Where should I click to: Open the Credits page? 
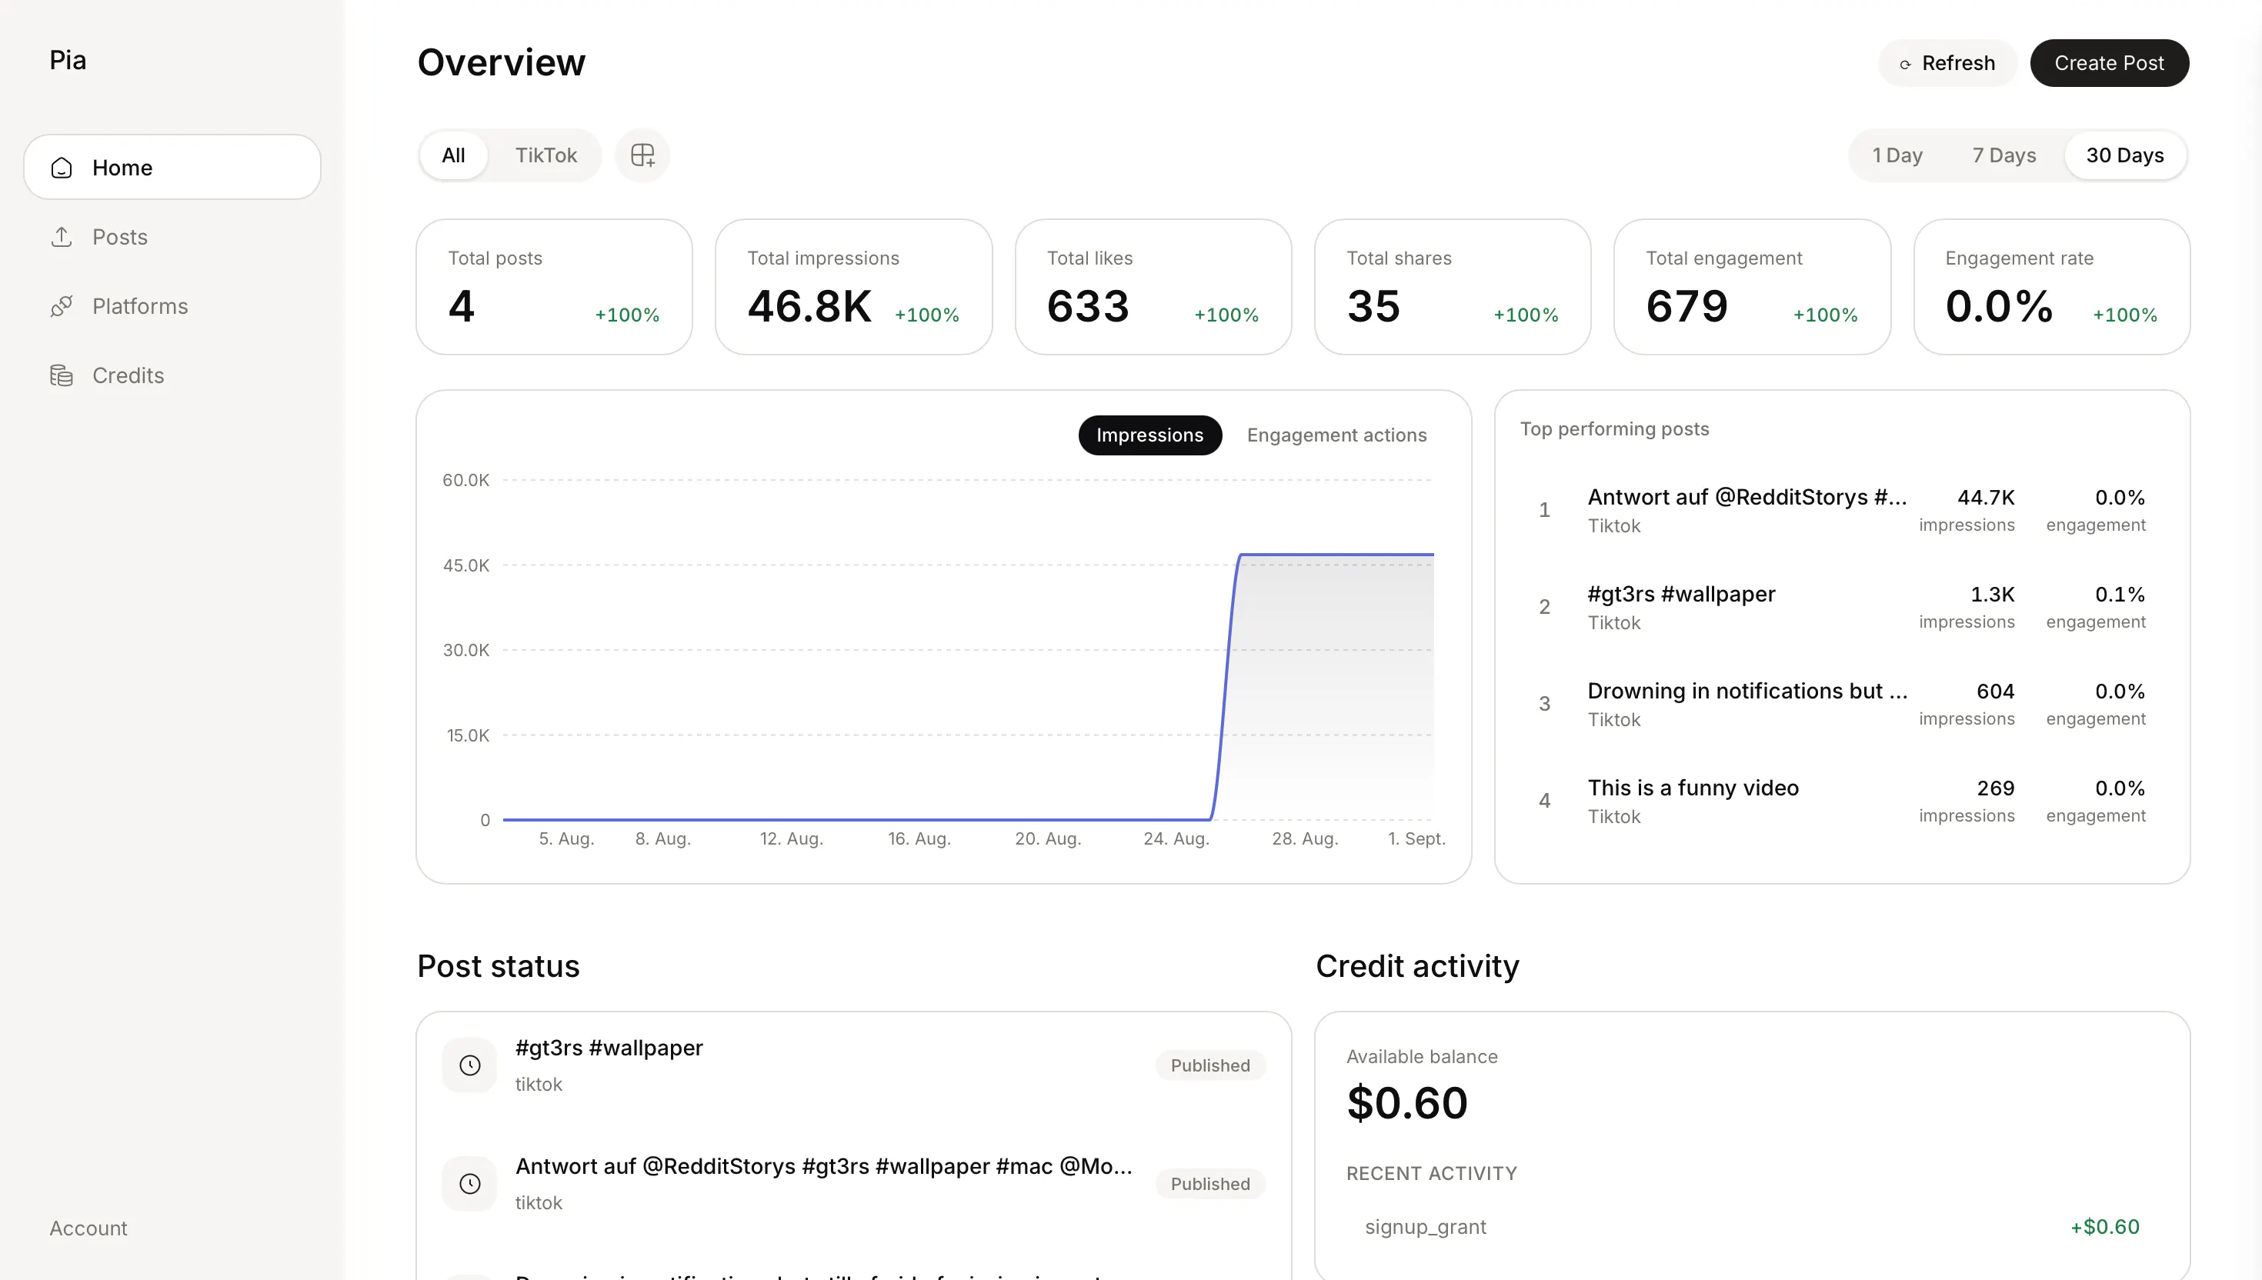coord(172,375)
